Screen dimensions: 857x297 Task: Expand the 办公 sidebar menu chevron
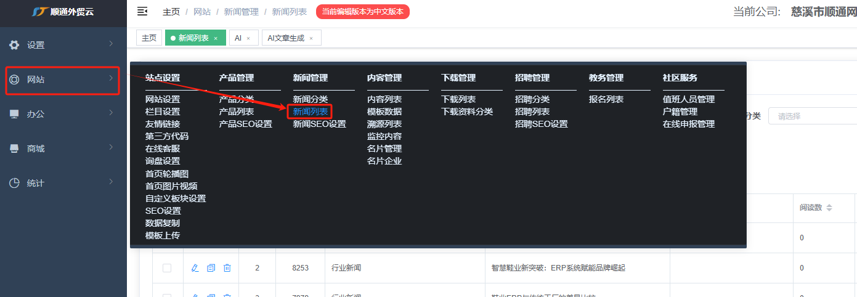point(111,113)
